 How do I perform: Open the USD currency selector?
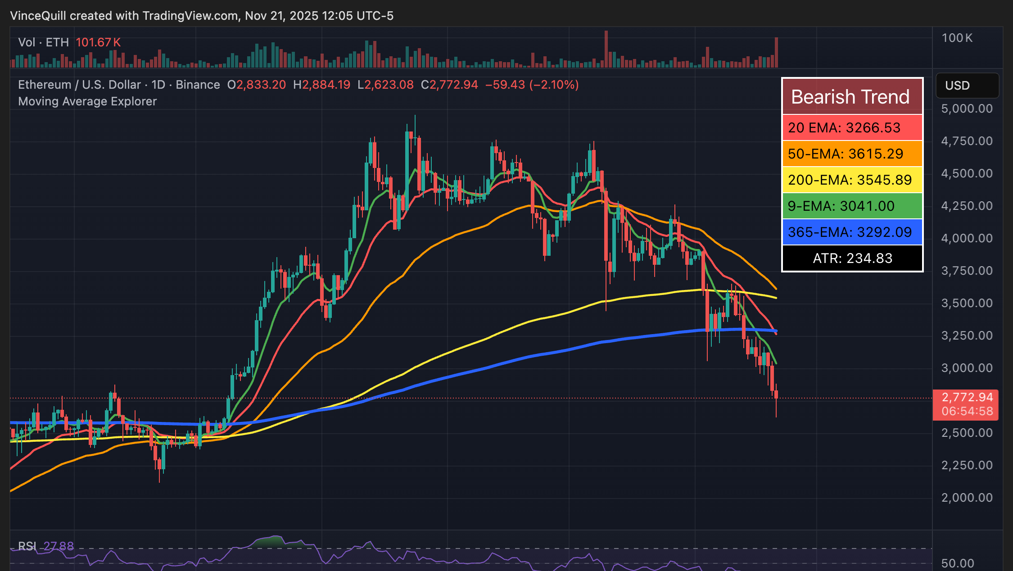click(x=967, y=86)
